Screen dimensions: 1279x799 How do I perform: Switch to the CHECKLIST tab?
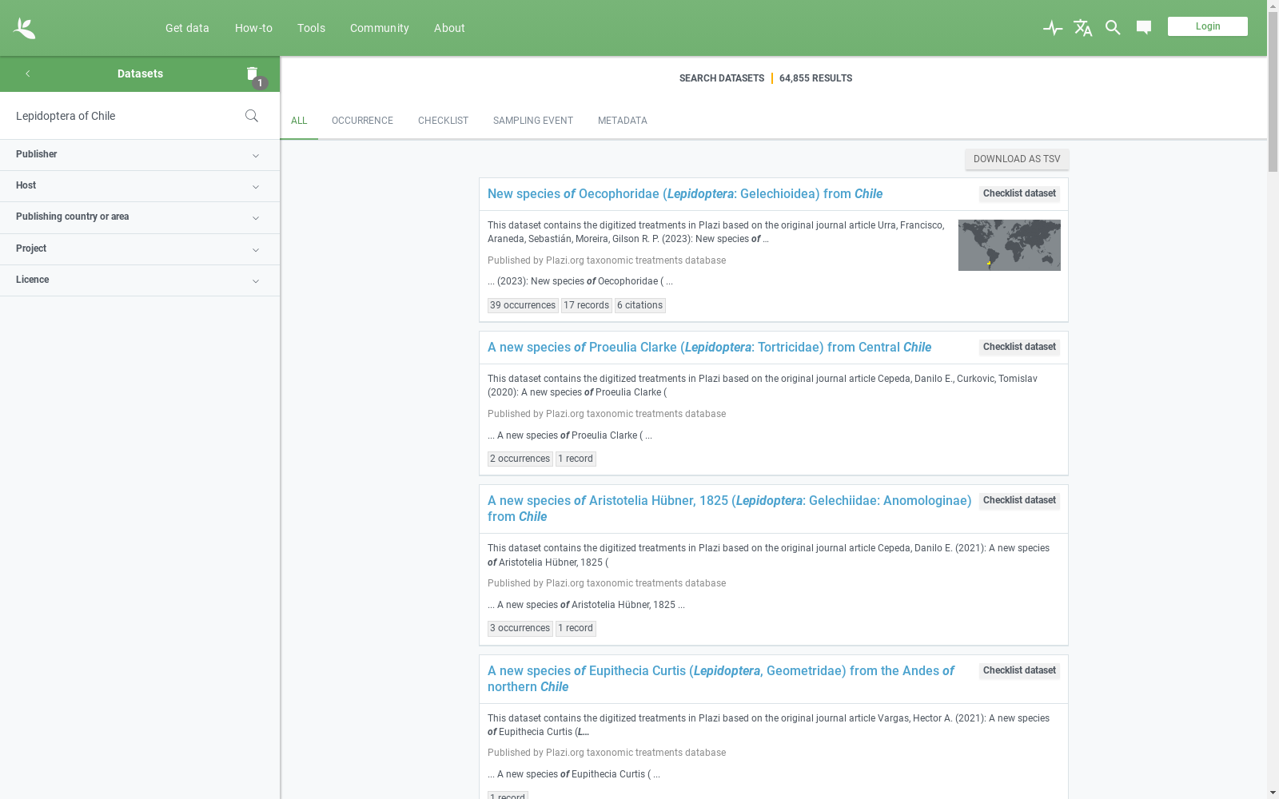pos(443,121)
